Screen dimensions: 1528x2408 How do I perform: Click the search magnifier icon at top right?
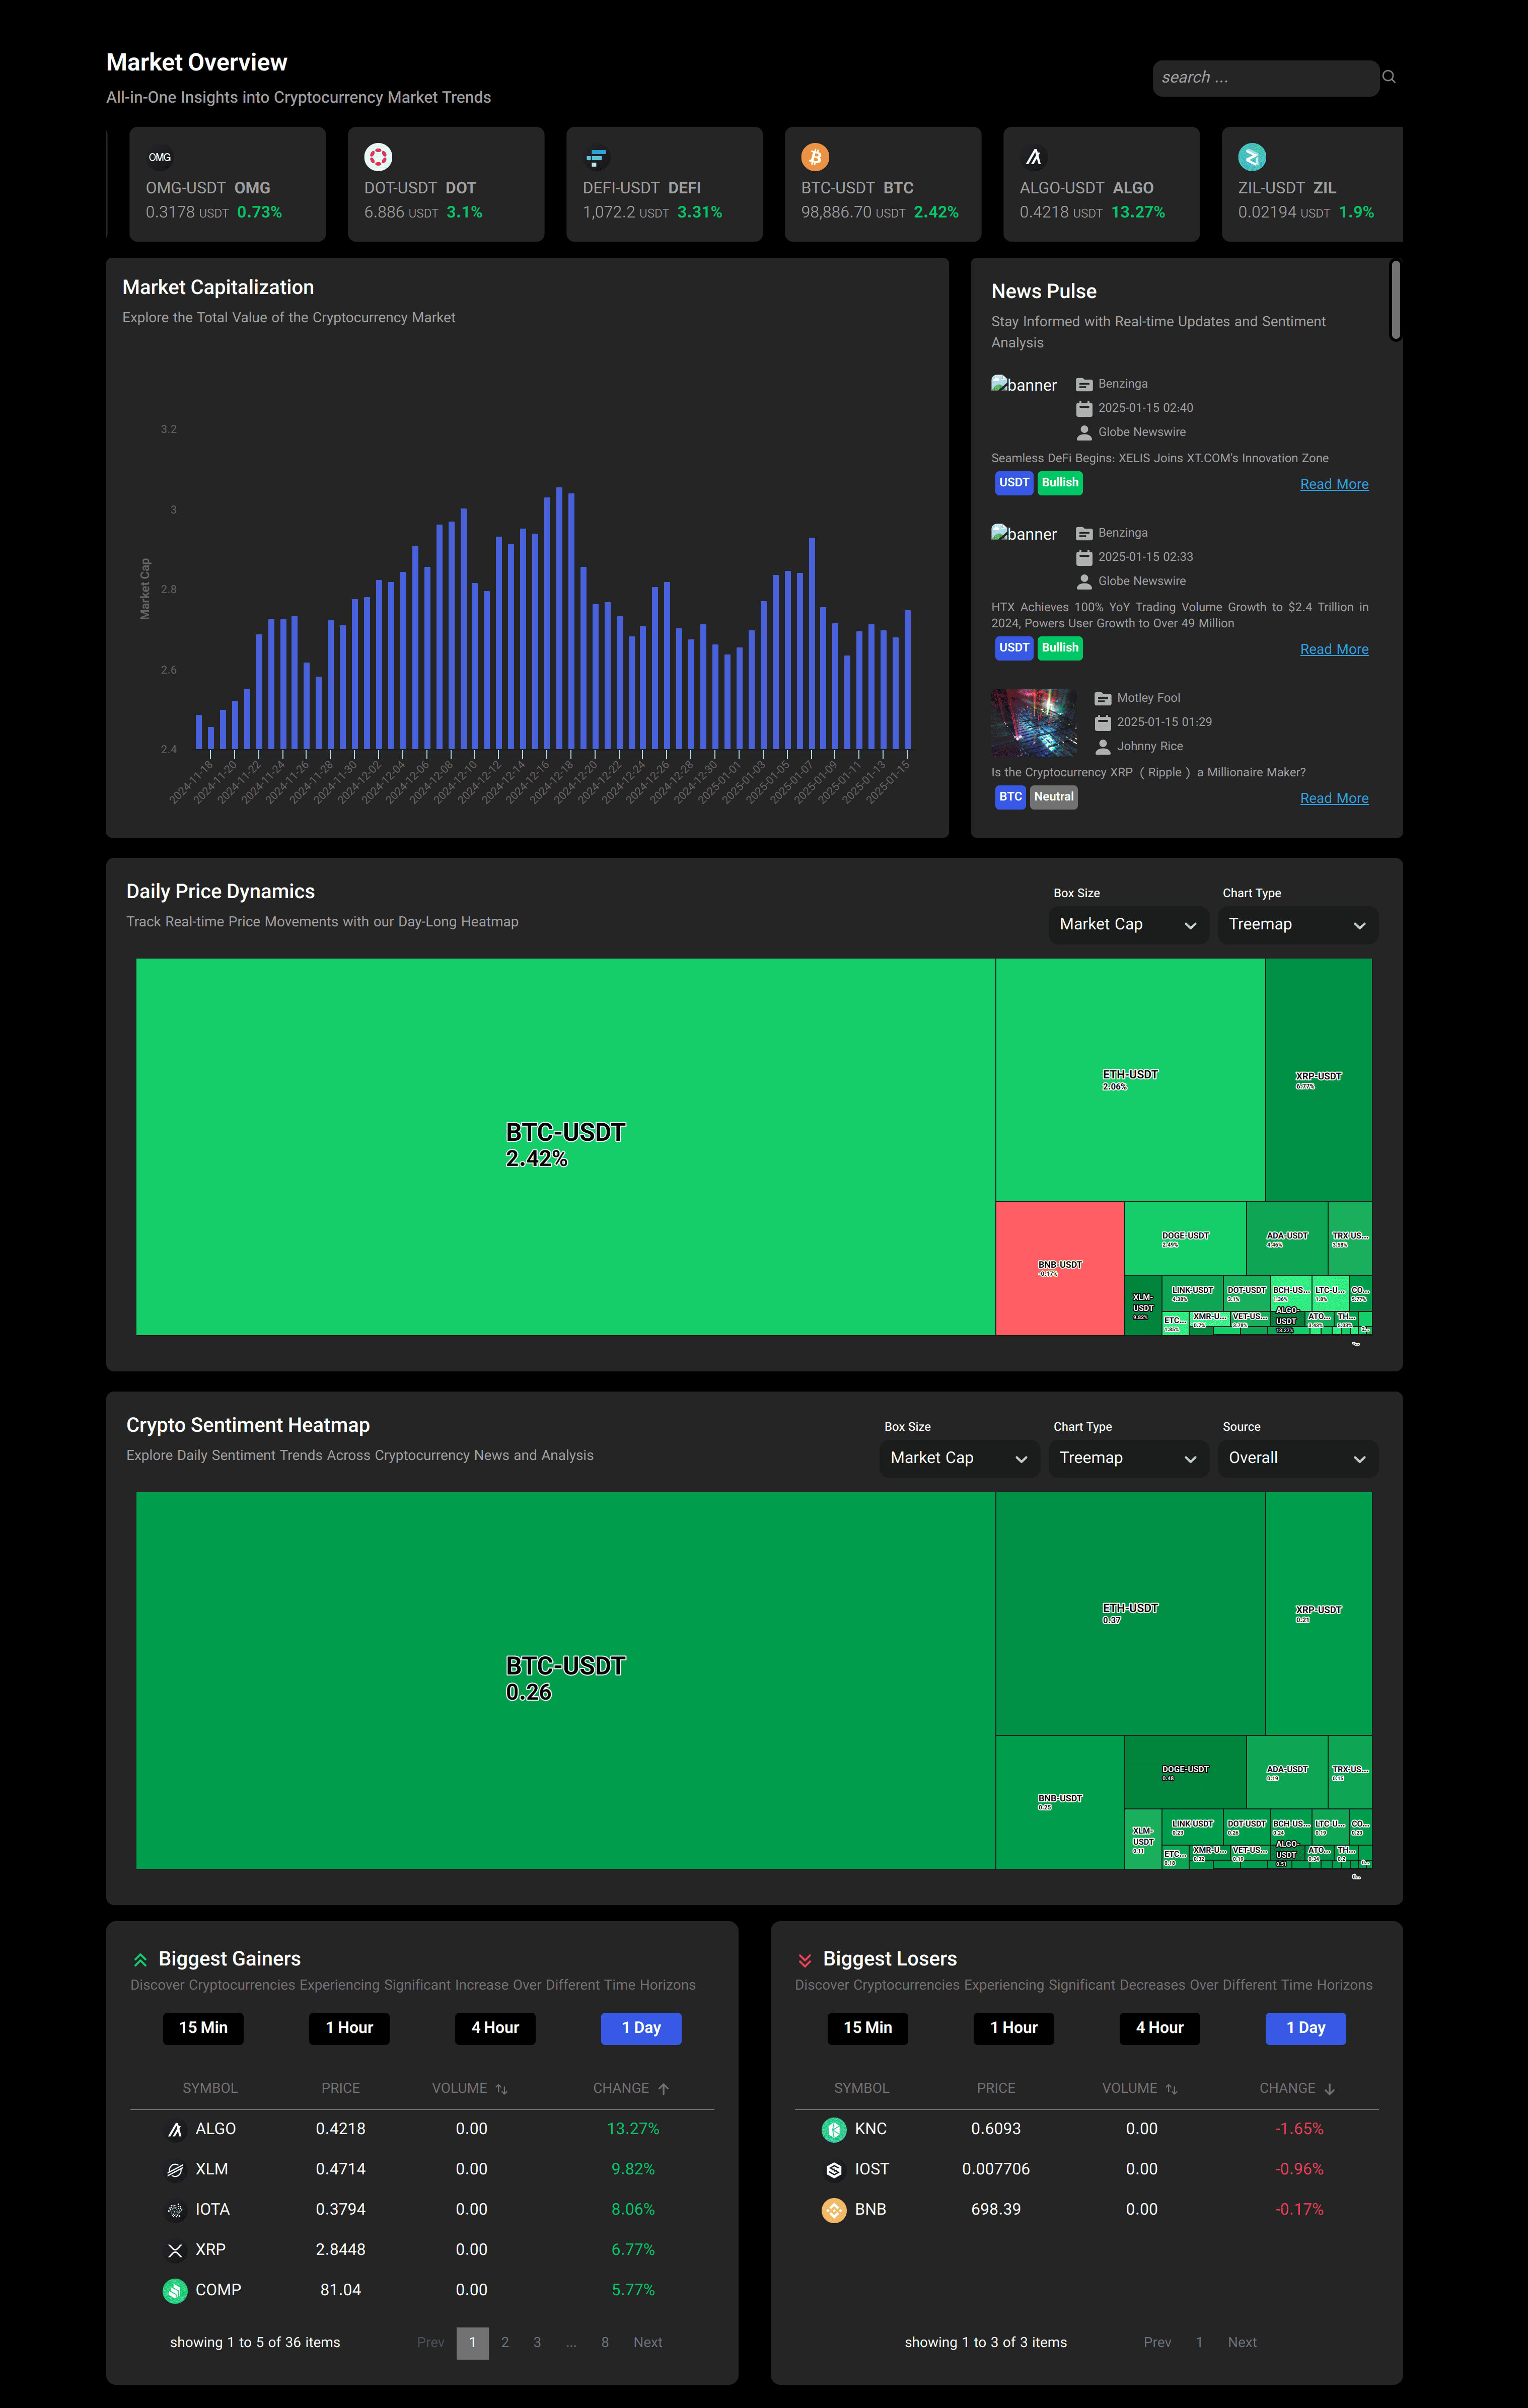[x=1389, y=76]
